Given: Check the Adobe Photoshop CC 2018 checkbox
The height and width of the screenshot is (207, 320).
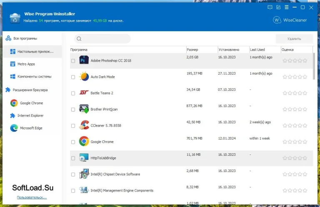Looking at the screenshot, I should [x=73, y=61].
